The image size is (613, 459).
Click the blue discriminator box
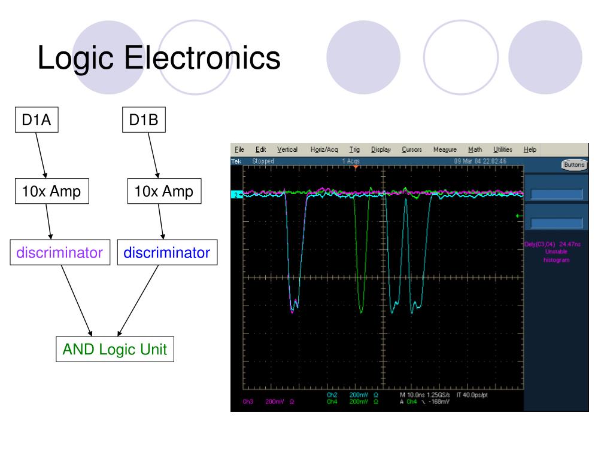(168, 253)
